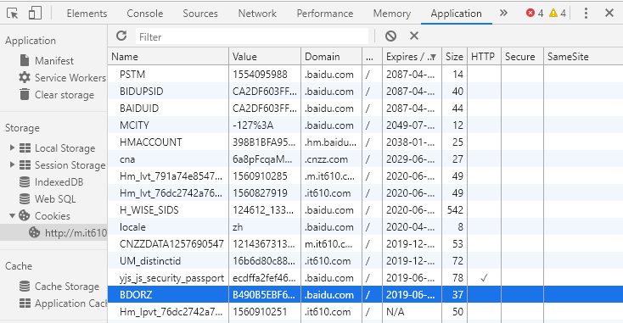
Task: Toggle the device toolbar icon
Action: tap(35, 13)
